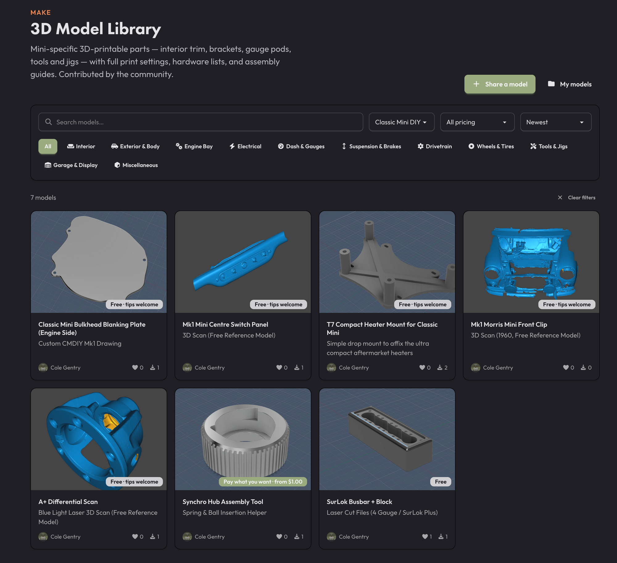Viewport: 617px width, 563px height.
Task: Click the blue differential scan thumbnail
Action: tap(99, 439)
